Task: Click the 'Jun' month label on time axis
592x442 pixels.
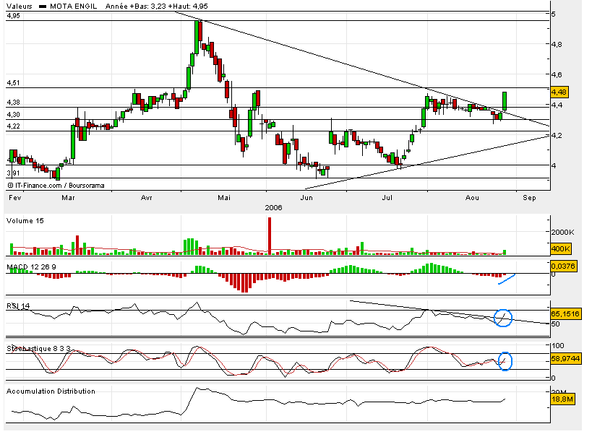Action: pyautogui.click(x=306, y=198)
